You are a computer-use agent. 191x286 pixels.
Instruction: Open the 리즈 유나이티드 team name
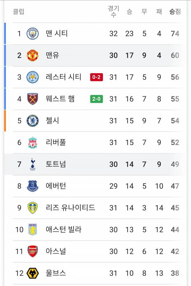pos(70,208)
